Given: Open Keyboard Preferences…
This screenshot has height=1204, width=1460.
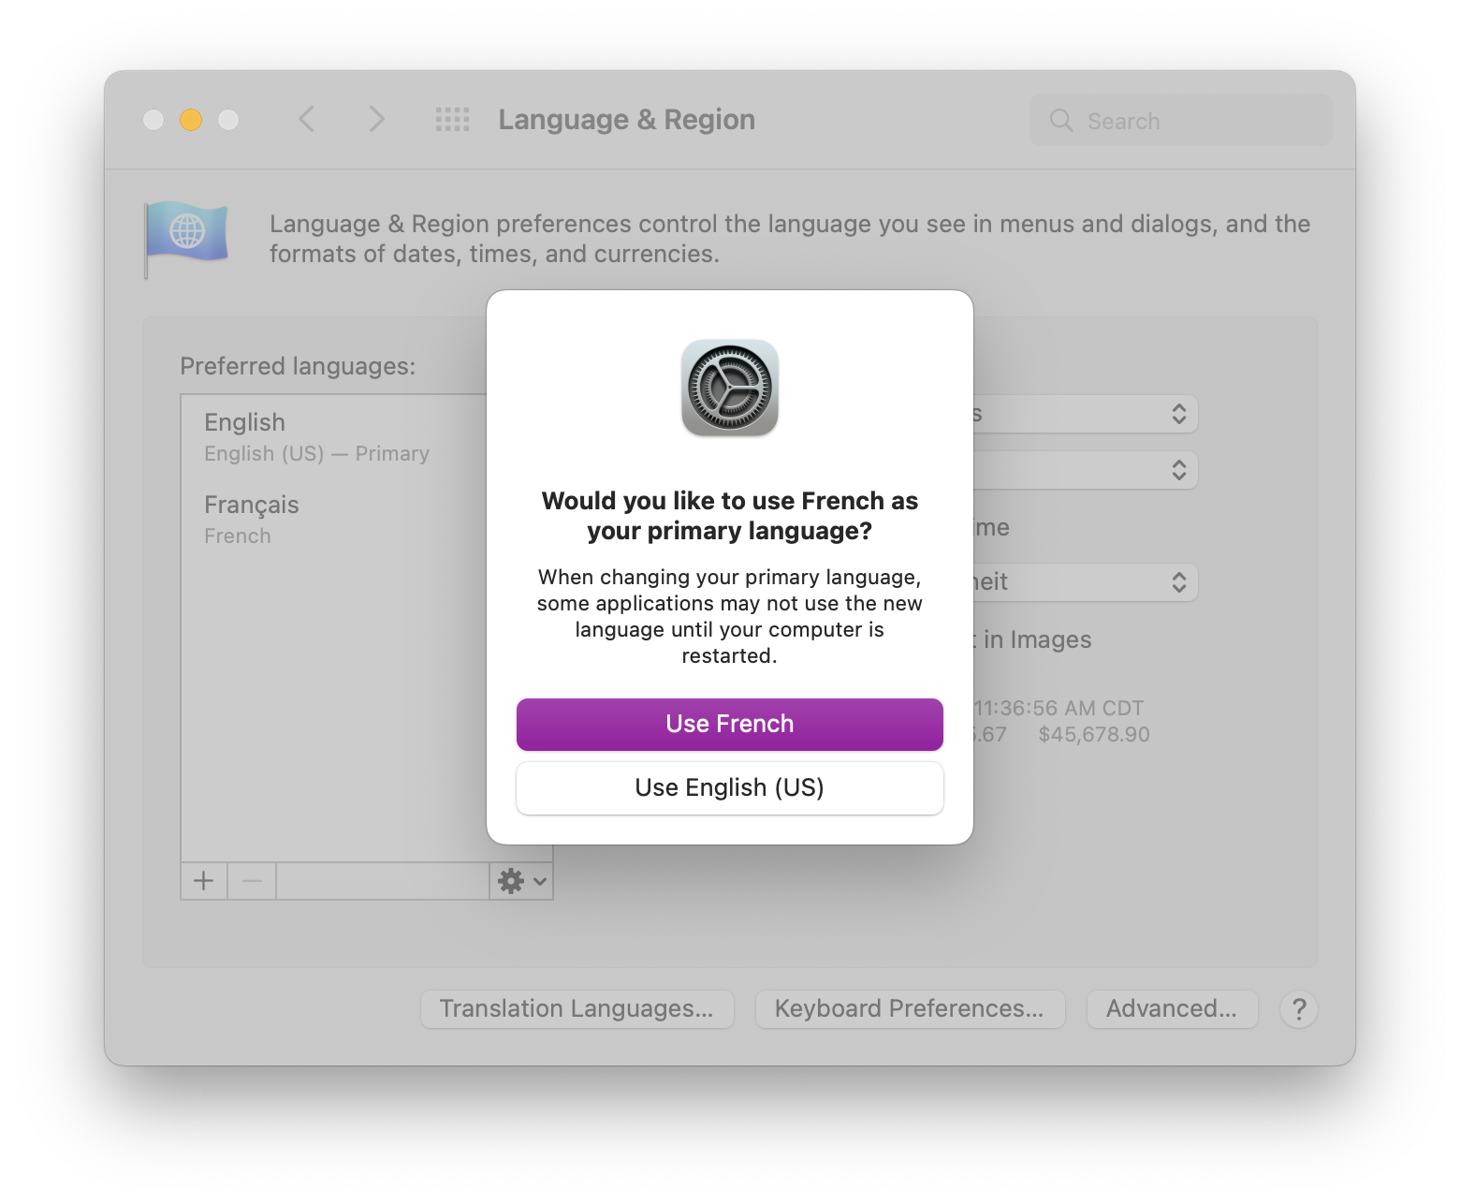Looking at the screenshot, I should 910,1008.
